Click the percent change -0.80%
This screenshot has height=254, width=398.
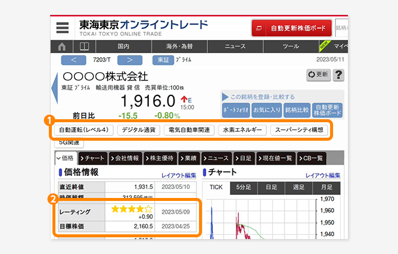pos(167,116)
